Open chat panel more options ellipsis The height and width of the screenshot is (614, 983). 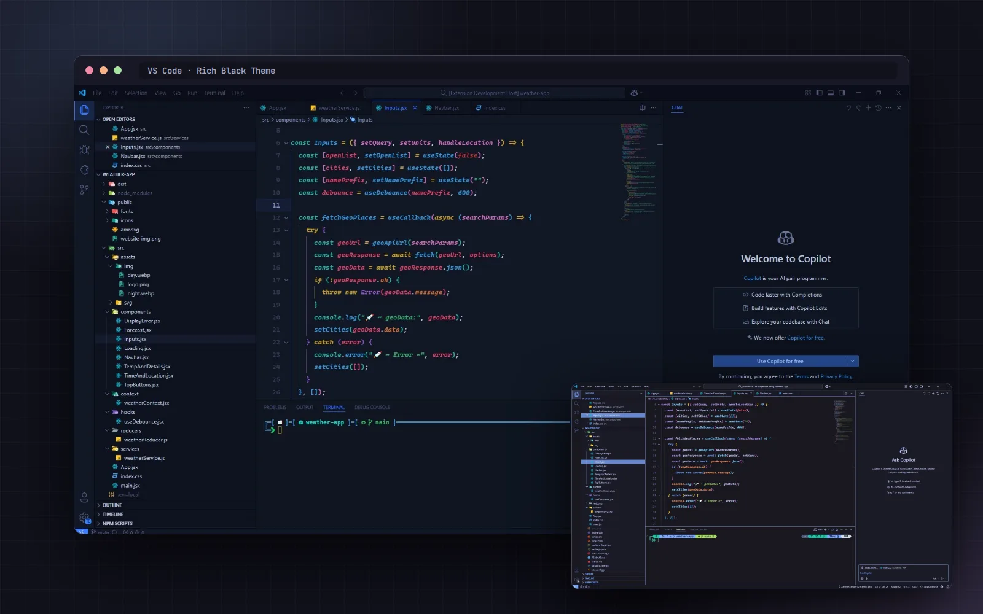[888, 107]
